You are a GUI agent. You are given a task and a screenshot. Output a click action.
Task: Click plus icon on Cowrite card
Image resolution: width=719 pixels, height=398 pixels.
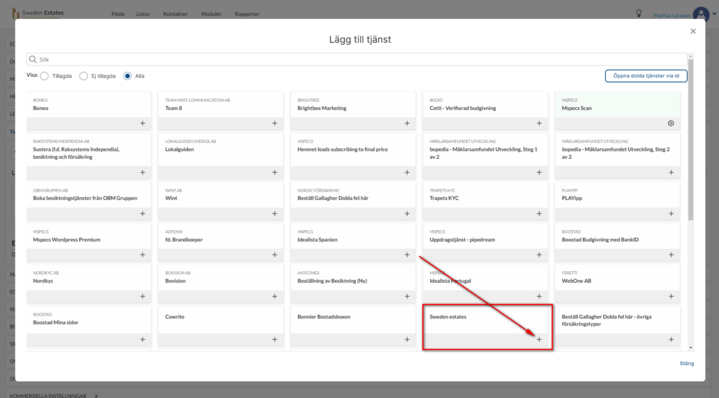click(274, 339)
